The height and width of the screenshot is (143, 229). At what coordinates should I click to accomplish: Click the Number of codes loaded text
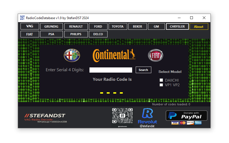[x=171, y=104]
